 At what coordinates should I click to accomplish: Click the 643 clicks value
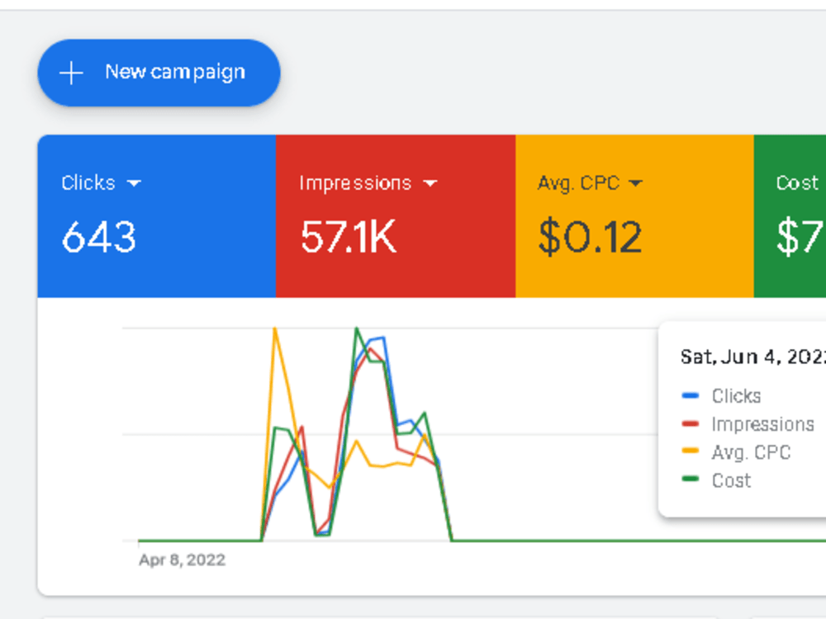tap(99, 238)
